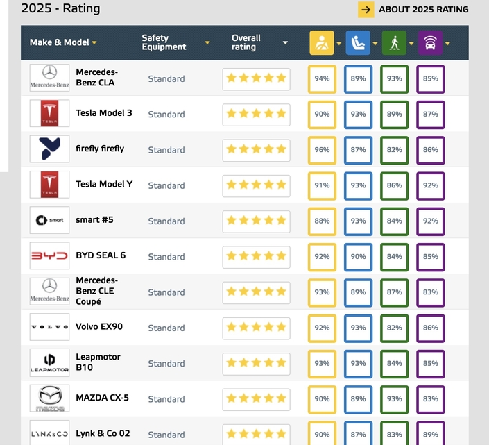The height and width of the screenshot is (445, 489).
Task: Click the yellow arrow icon beside About 2025 Rating
Action: pyautogui.click(x=366, y=10)
